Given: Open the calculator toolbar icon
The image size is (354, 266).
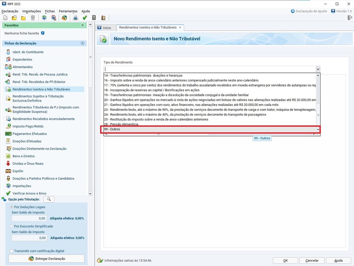Looking at the screenshot, I should coord(94,18).
